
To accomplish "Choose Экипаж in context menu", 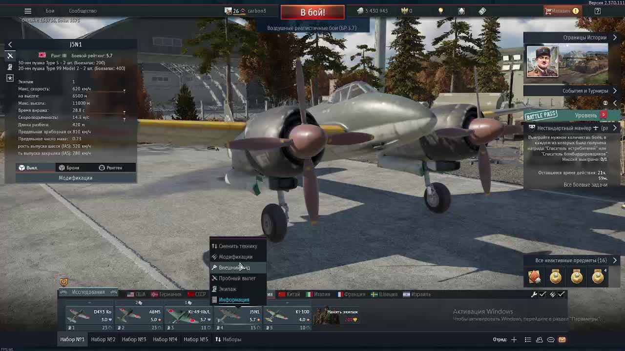I will 238,289.
